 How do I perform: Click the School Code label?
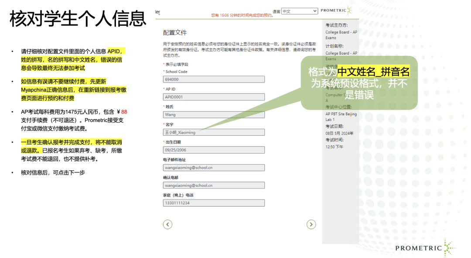point(176,72)
